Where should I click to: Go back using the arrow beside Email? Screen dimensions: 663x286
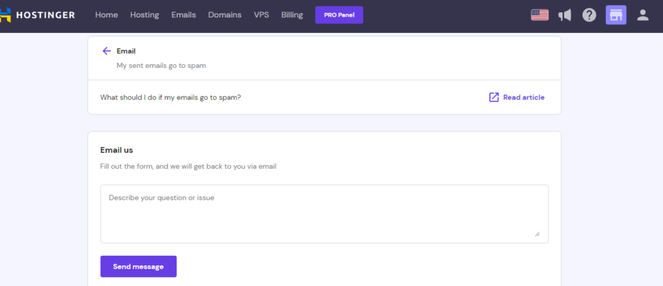(107, 51)
